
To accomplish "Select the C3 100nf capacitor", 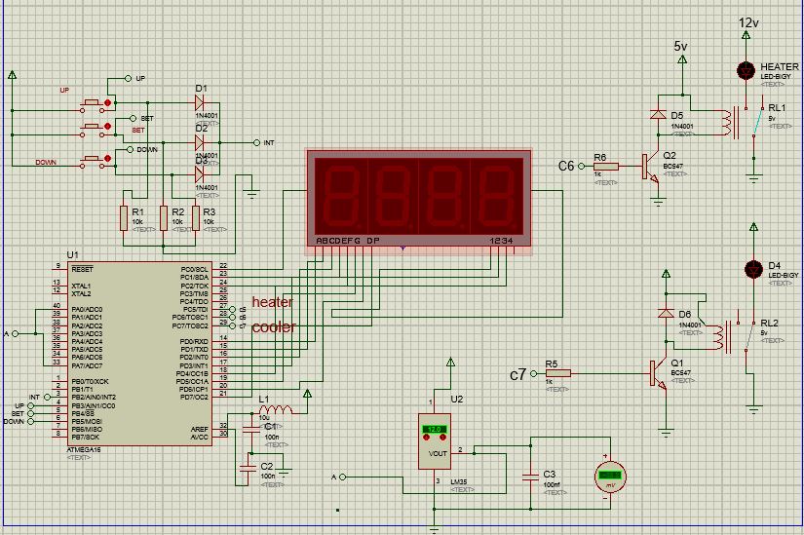I will (x=531, y=476).
